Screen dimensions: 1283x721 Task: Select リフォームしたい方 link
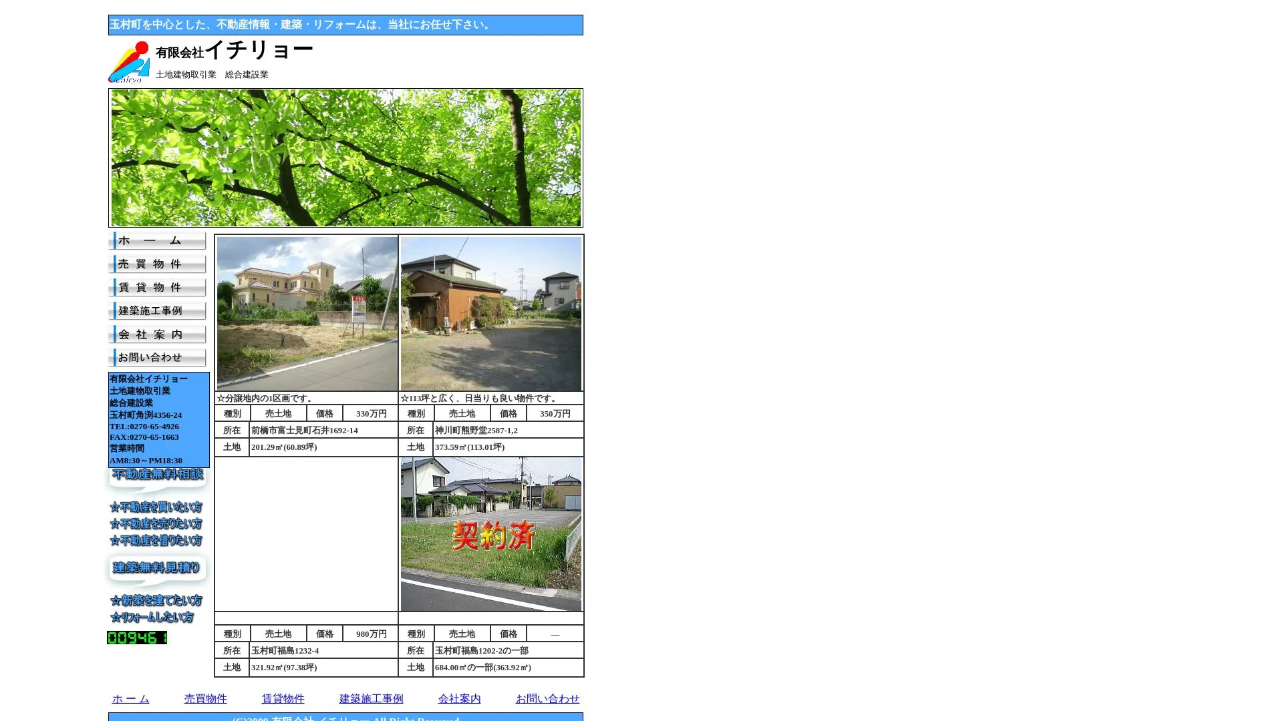pyautogui.click(x=152, y=618)
